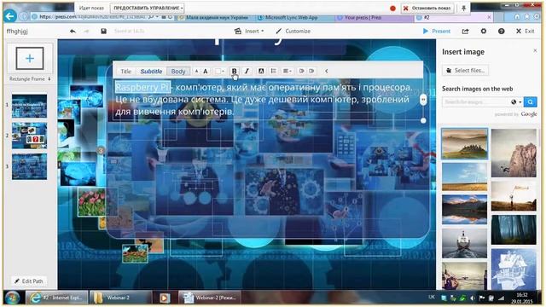Click Остановить показ button
This screenshot has height=307, width=546.
[427, 8]
